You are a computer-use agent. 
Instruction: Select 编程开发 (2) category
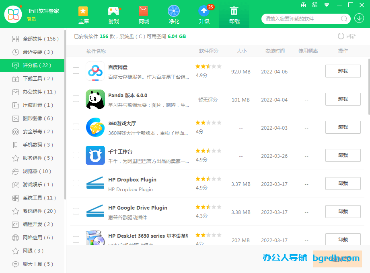[32, 224]
